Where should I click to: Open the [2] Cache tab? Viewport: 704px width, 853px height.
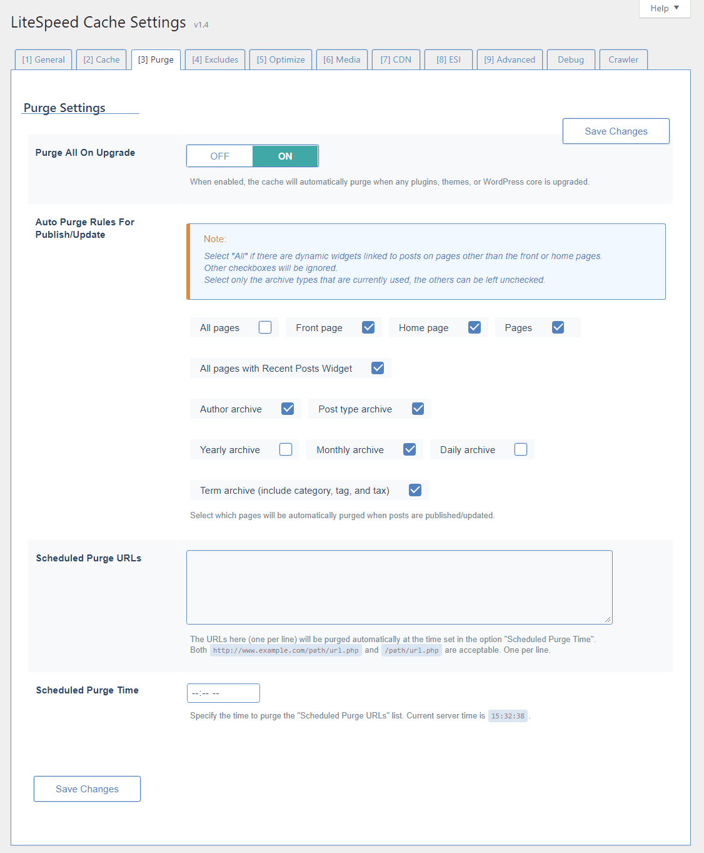101,59
